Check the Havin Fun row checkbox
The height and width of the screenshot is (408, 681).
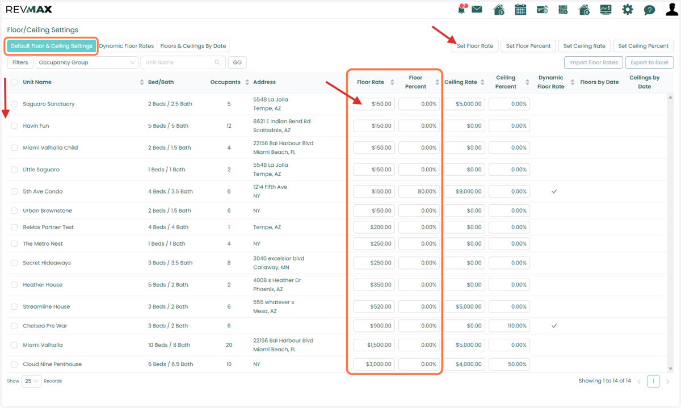(x=14, y=126)
